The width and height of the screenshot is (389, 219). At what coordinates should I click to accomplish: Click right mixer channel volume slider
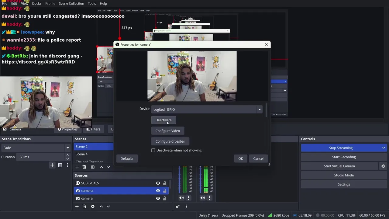click(200, 179)
